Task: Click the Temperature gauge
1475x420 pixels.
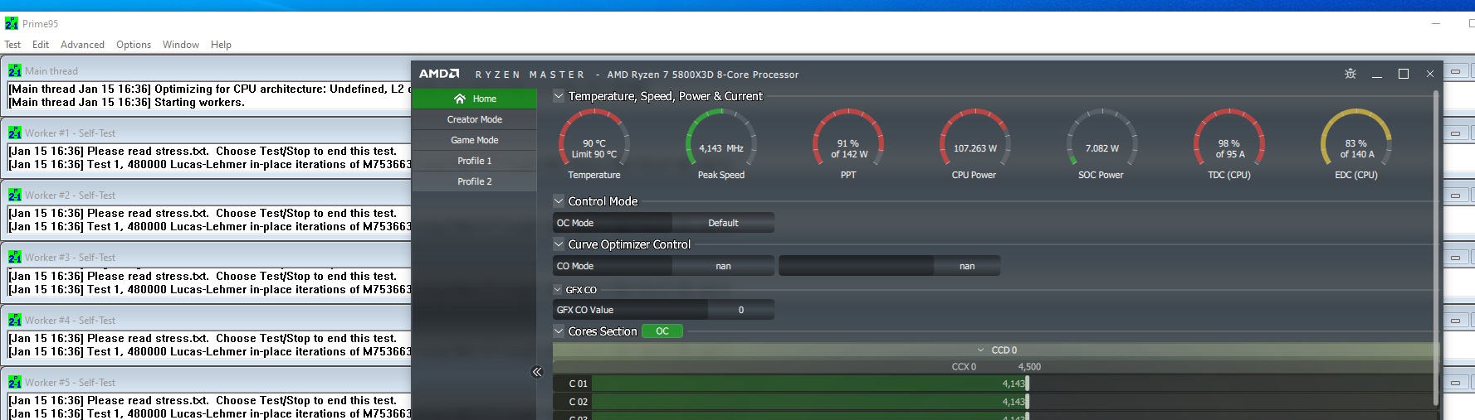Action: (x=594, y=143)
